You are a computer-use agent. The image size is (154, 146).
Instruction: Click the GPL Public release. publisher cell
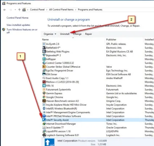pos(116,44)
